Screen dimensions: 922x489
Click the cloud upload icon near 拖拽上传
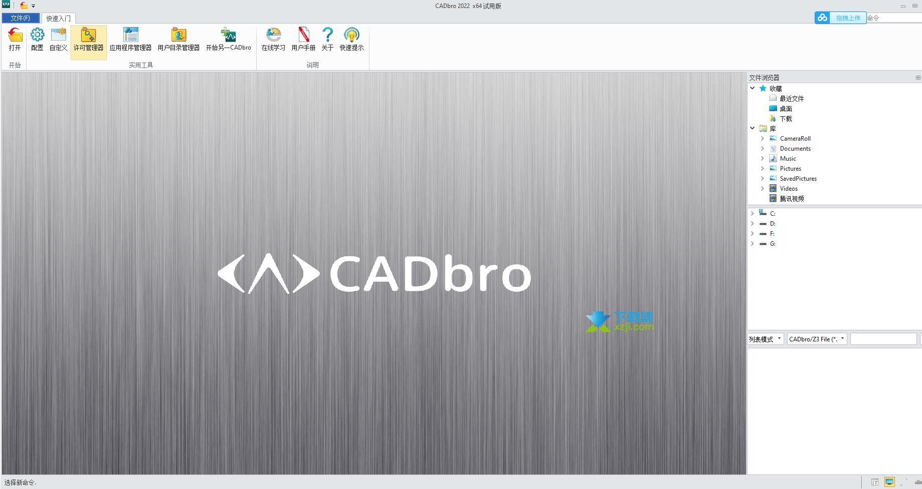823,18
